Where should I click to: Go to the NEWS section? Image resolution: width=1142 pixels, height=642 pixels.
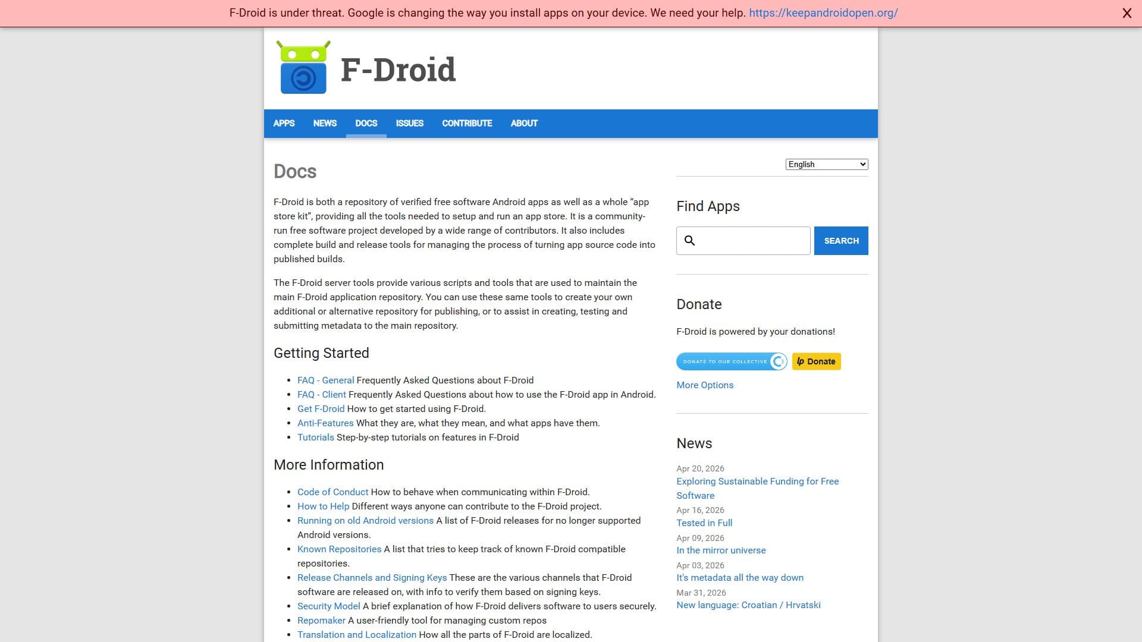(x=325, y=123)
